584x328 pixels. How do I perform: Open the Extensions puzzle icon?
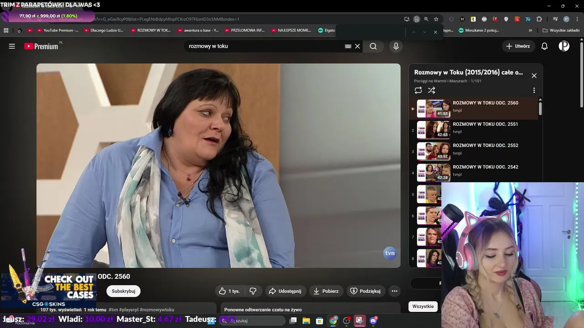click(x=539, y=19)
